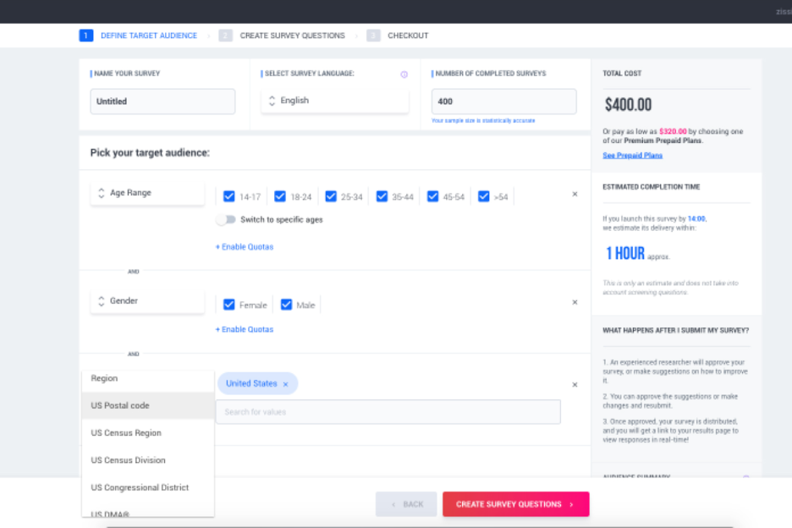The height and width of the screenshot is (528, 792).
Task: Remove the Gender criterion with its x icon
Action: coord(575,302)
